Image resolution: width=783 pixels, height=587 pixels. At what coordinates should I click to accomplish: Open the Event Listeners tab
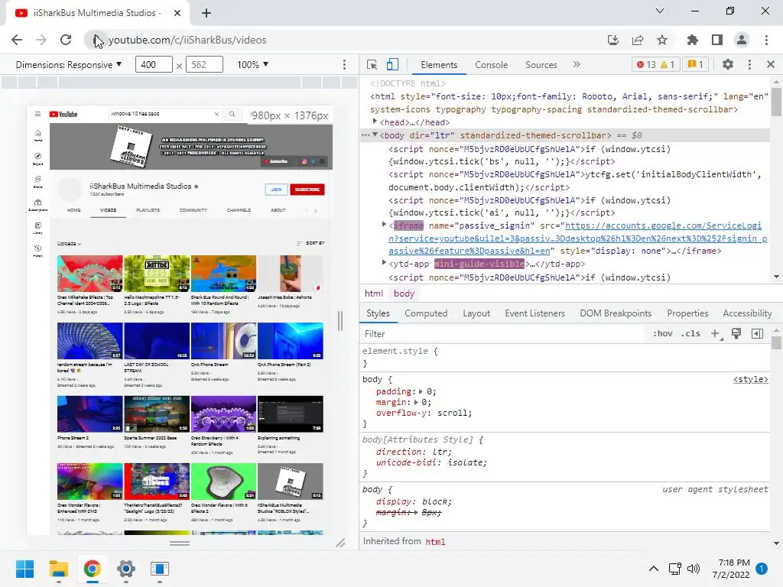pos(534,313)
